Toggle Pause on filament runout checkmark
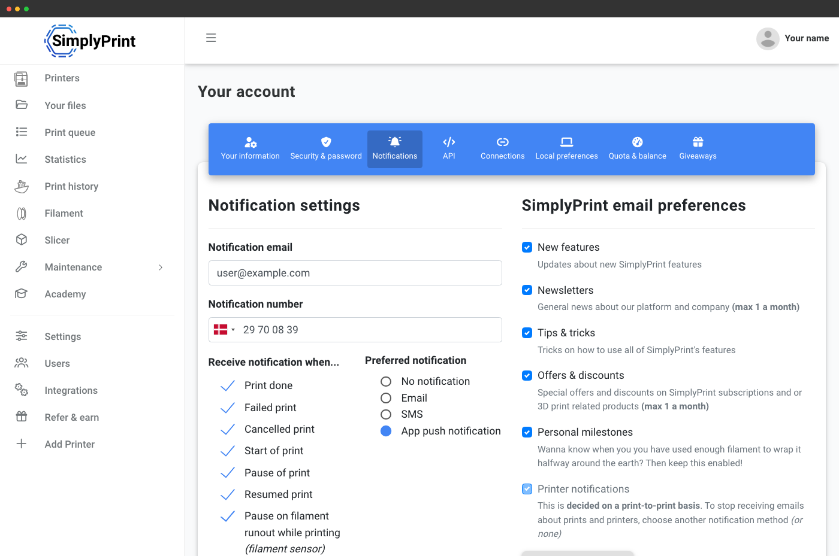This screenshot has height=556, width=839. [228, 516]
